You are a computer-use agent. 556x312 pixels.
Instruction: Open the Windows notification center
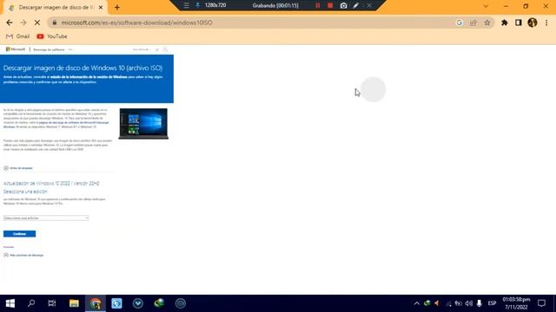541,303
